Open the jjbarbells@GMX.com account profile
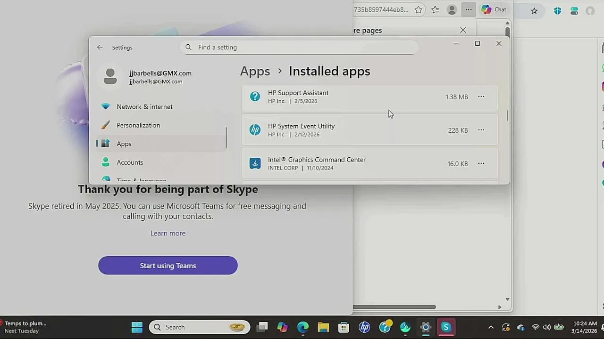The width and height of the screenshot is (604, 339). (x=160, y=77)
